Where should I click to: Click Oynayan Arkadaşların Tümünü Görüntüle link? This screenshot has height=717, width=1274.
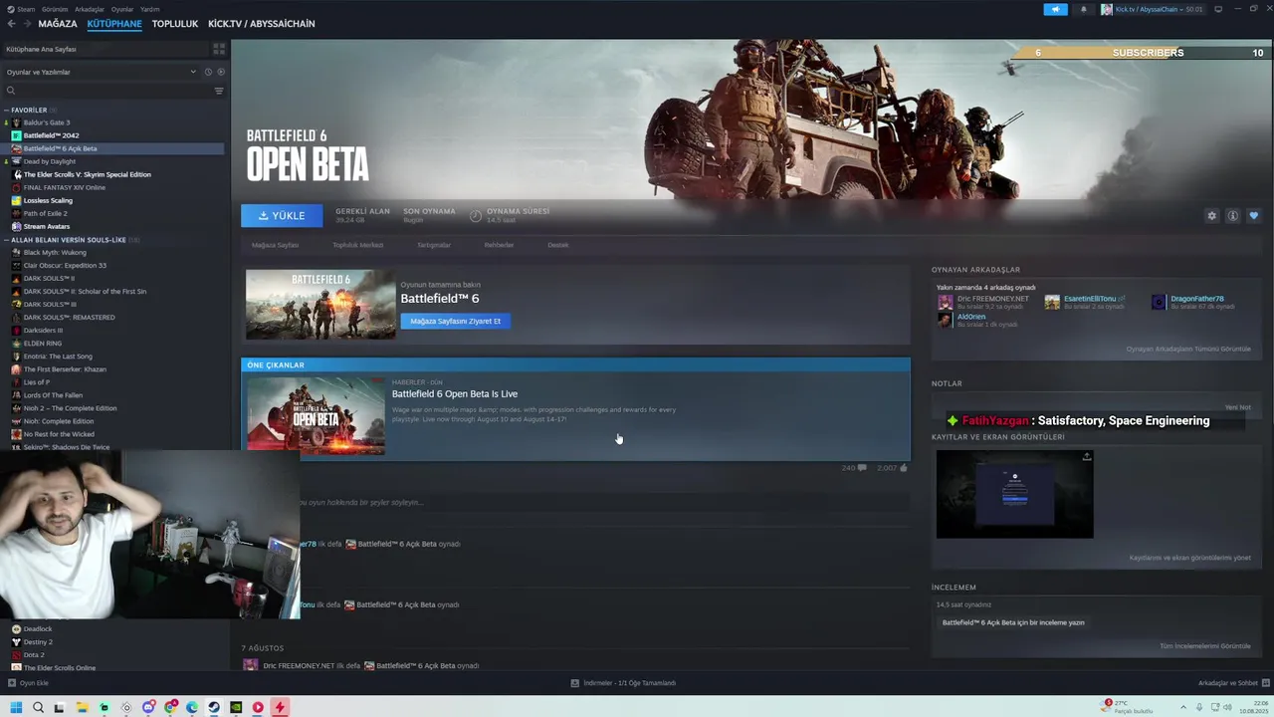(x=1188, y=350)
